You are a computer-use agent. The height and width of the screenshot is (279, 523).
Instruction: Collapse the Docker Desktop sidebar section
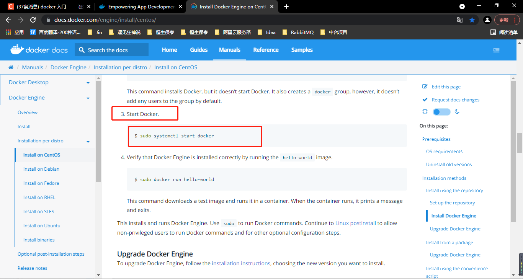pyautogui.click(x=88, y=83)
